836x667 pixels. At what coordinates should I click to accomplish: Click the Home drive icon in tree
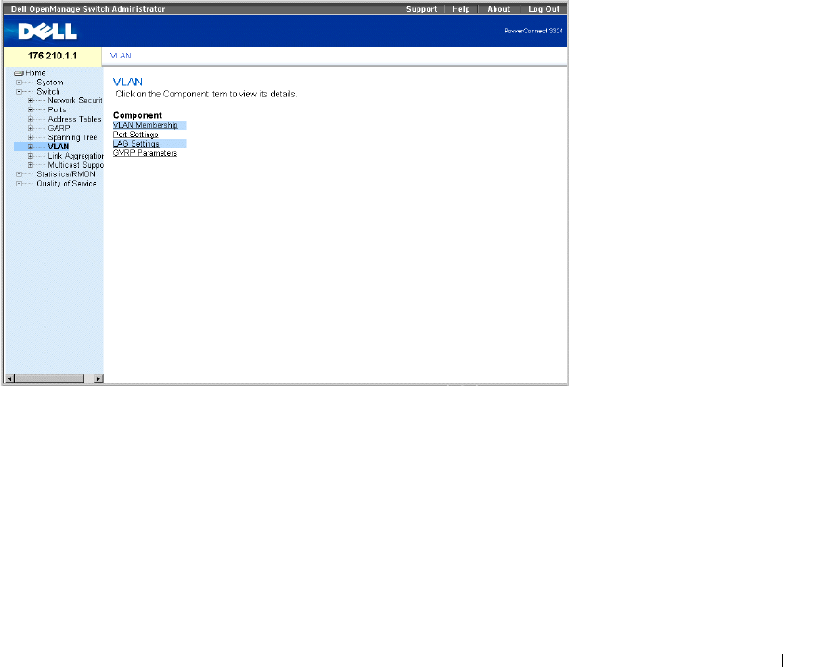point(19,73)
